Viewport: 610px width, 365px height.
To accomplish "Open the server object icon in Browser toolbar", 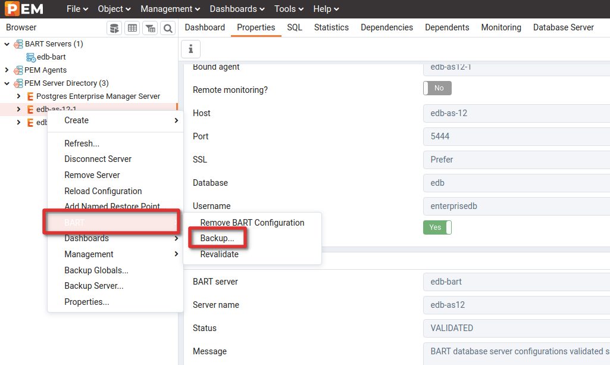I will 114,29.
